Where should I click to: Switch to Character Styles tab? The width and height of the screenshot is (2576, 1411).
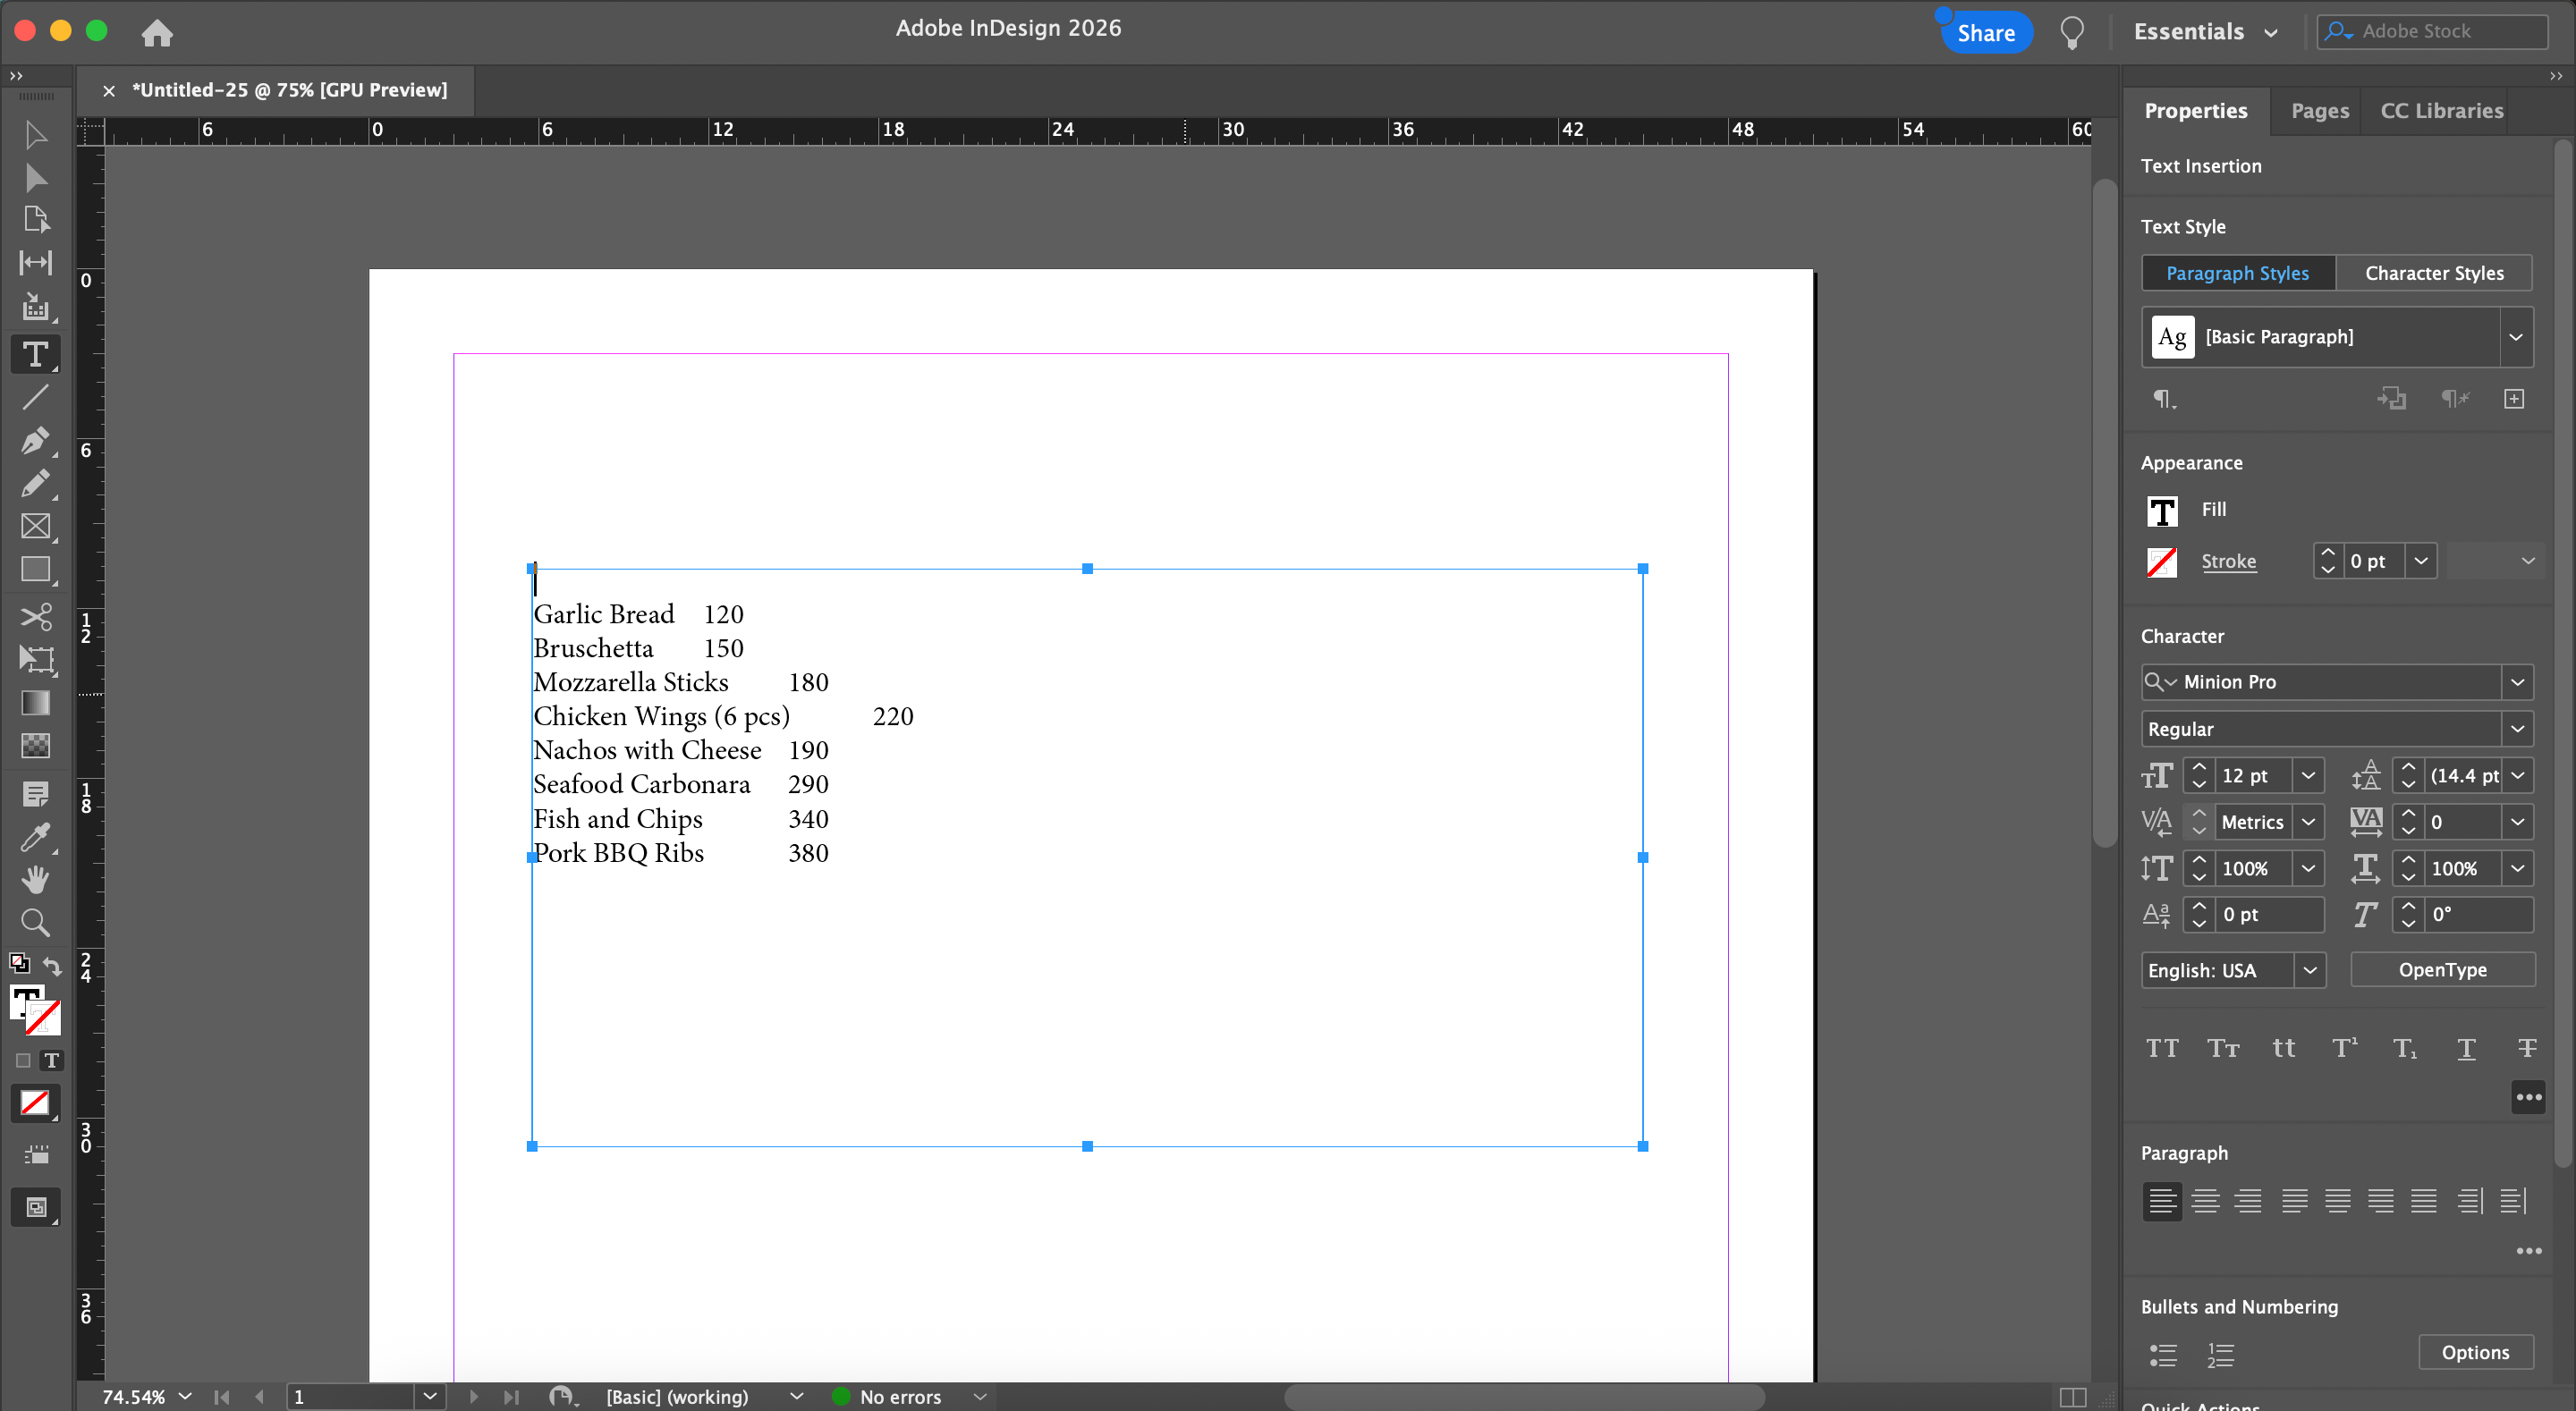(x=2433, y=273)
